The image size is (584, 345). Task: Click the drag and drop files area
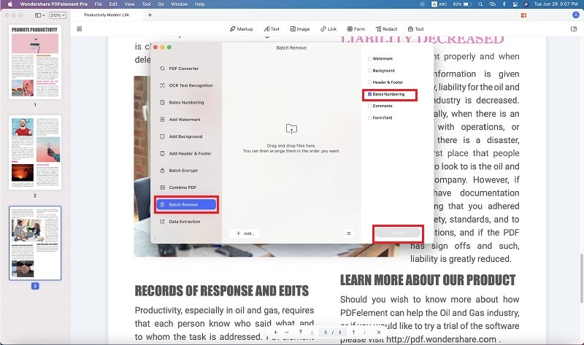(291, 139)
